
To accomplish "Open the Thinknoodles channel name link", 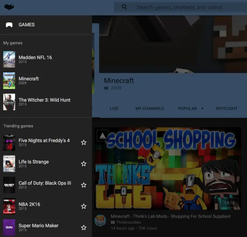I will [x=128, y=222].
